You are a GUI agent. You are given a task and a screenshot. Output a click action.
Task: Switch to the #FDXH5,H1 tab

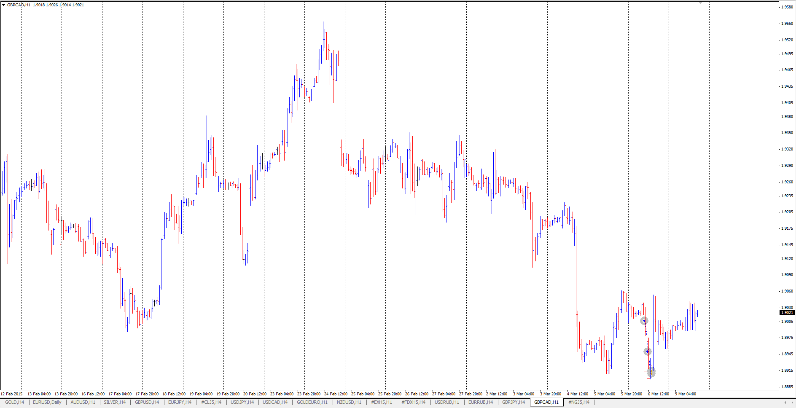tap(414, 402)
